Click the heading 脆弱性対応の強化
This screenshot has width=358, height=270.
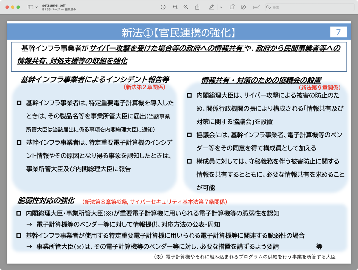tap(46, 200)
